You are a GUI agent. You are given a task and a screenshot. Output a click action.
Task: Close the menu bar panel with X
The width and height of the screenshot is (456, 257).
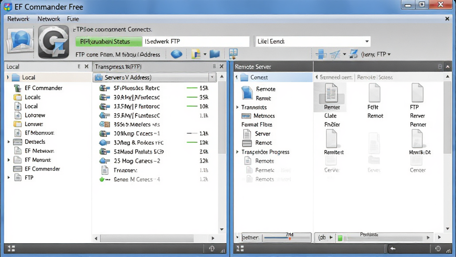pyautogui.click(x=447, y=19)
